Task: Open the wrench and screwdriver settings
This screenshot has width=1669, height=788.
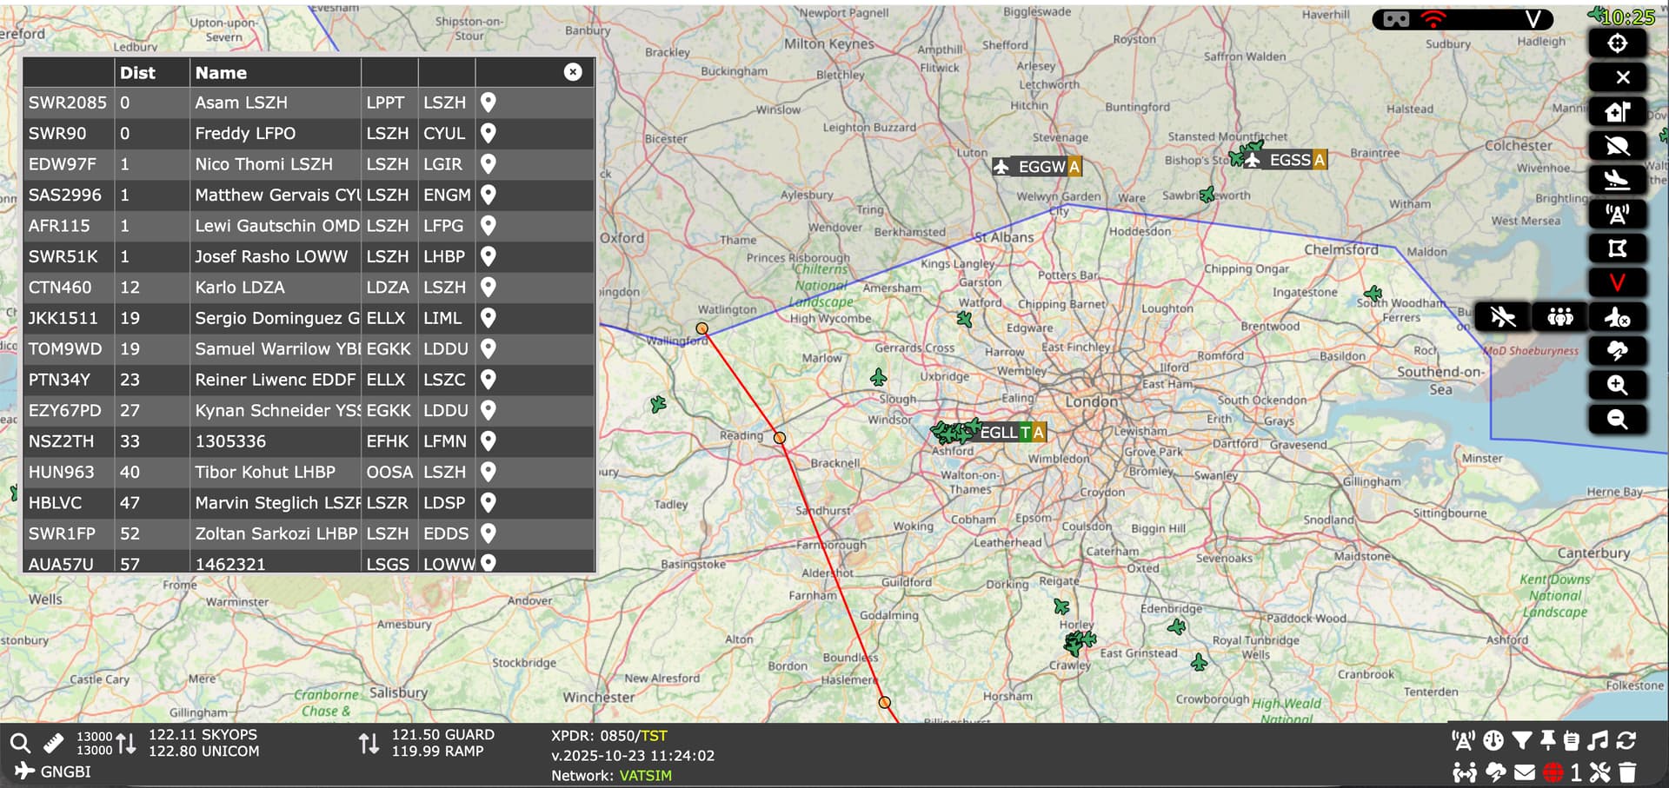Action: 1600,771
